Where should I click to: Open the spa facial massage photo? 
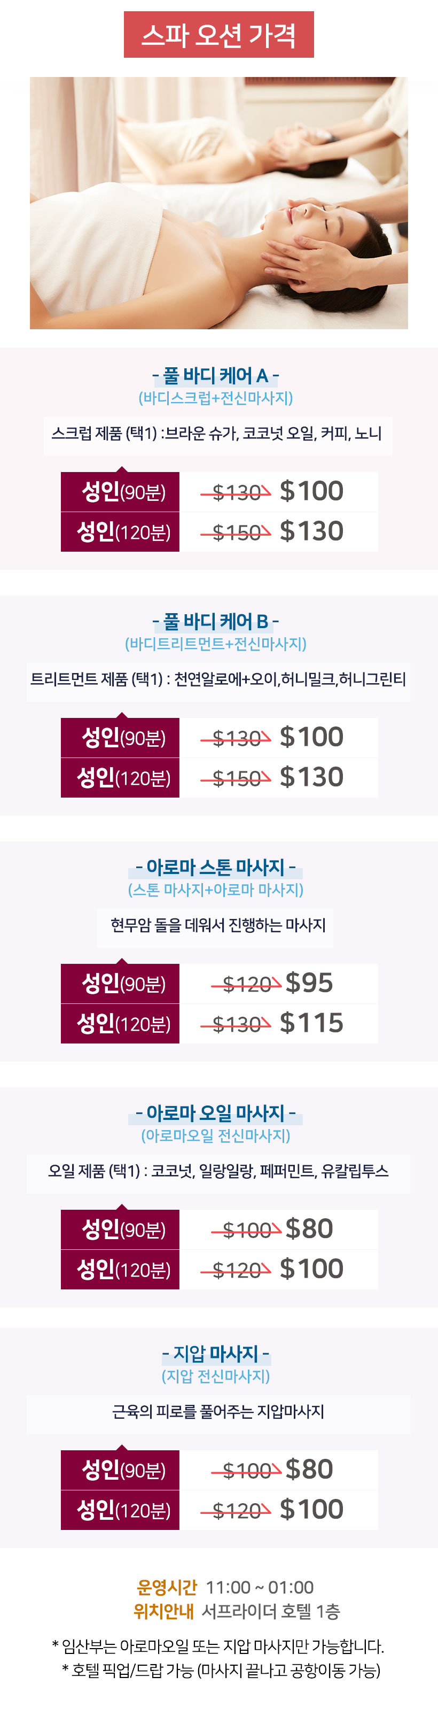(218, 203)
